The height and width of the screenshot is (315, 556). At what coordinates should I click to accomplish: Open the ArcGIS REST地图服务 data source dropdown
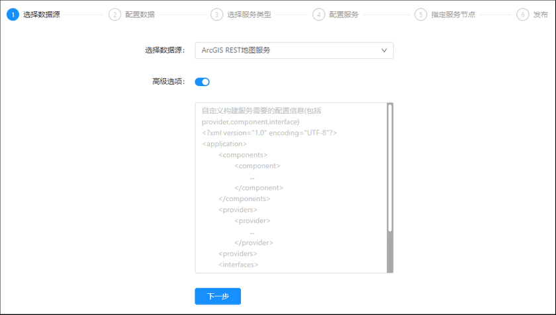click(294, 50)
